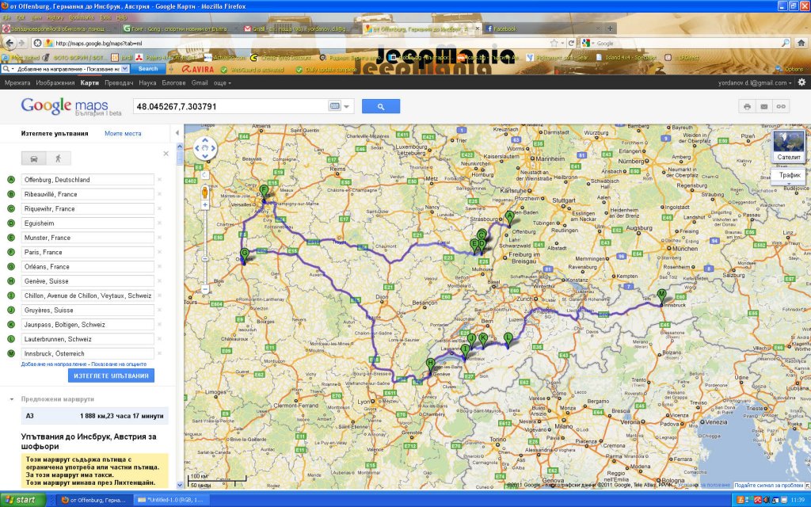811x507 pixels.
Task: Zoom in with the plus button
Action: coord(205,205)
